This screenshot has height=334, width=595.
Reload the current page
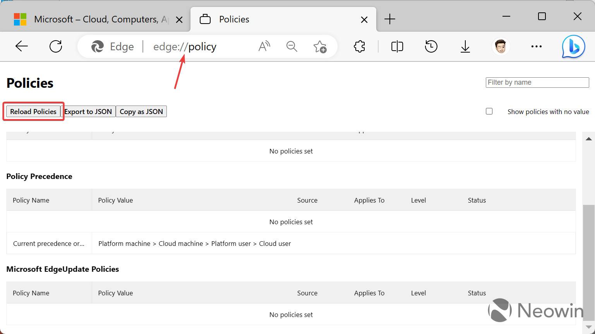pyautogui.click(x=56, y=46)
